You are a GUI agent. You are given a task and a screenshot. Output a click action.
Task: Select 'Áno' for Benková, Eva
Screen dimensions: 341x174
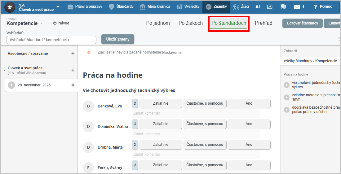tap(249, 103)
